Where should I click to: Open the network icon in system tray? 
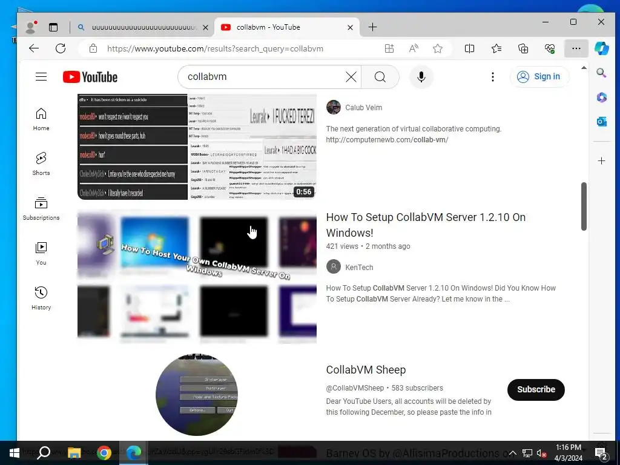(x=527, y=453)
